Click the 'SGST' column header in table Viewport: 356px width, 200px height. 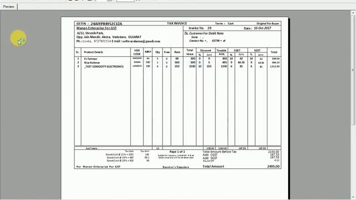pos(257,51)
